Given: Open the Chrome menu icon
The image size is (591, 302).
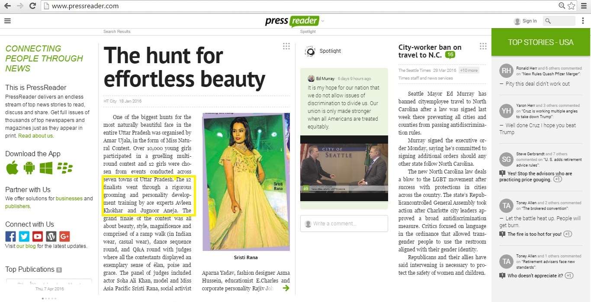Looking at the screenshot, I should [584, 6].
